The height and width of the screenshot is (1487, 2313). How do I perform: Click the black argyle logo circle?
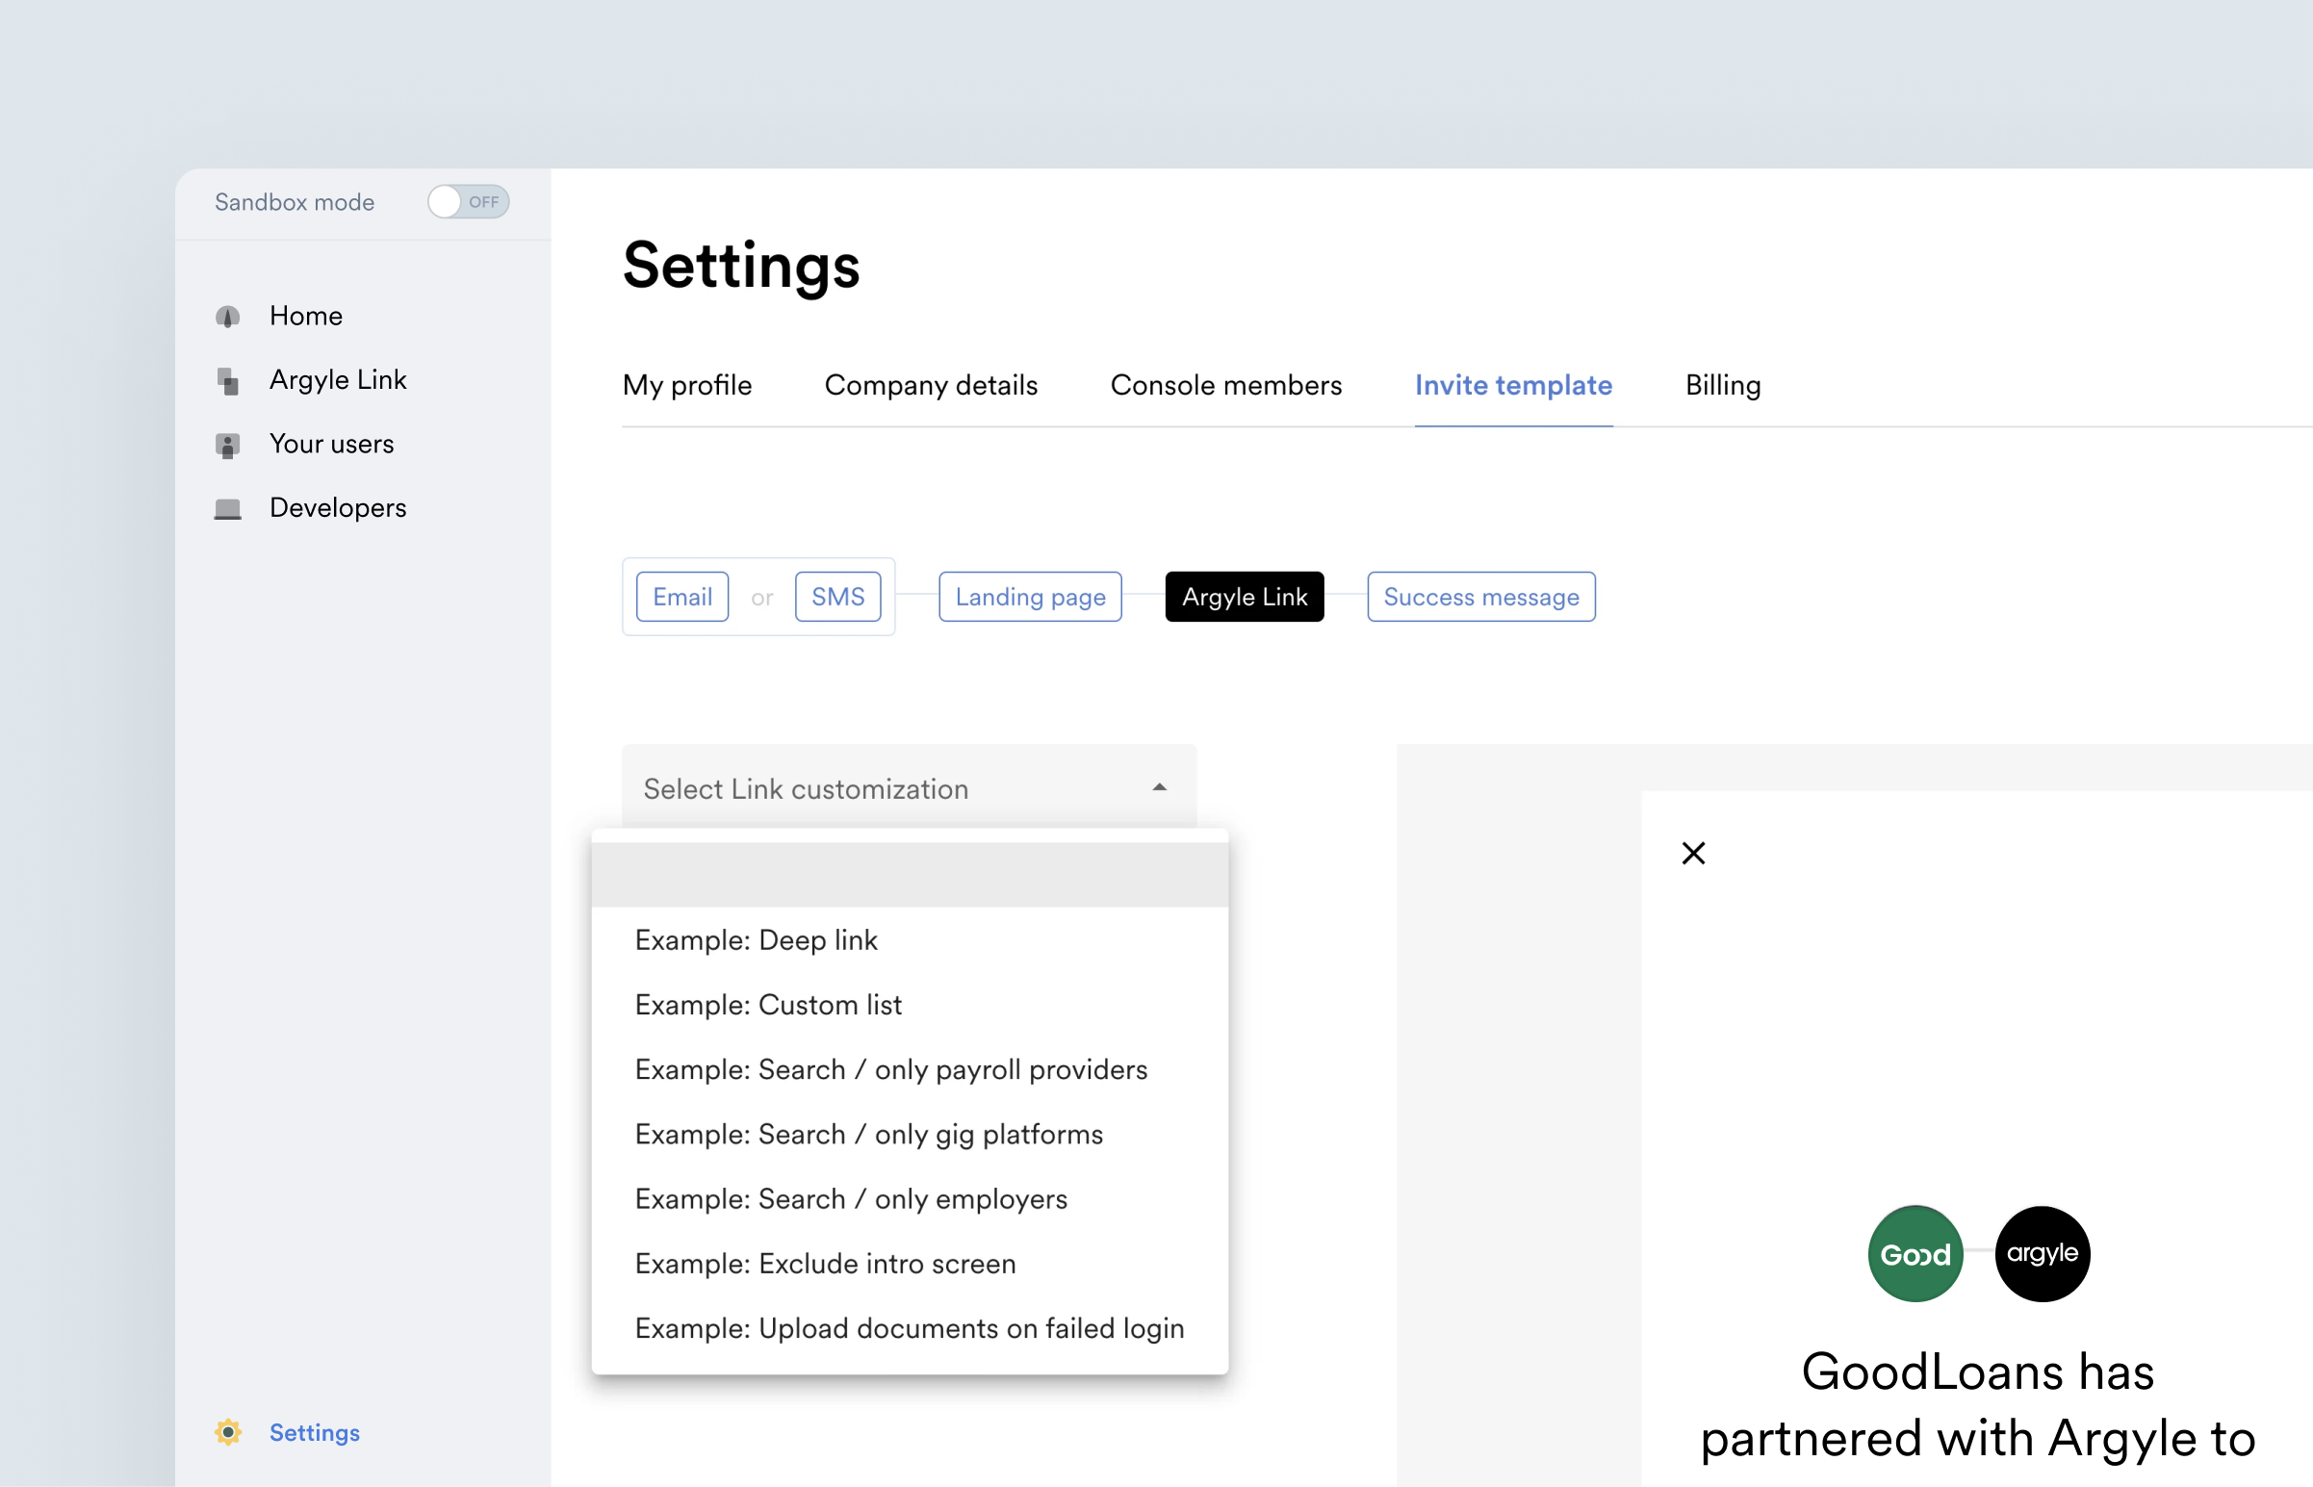pos(2042,1253)
